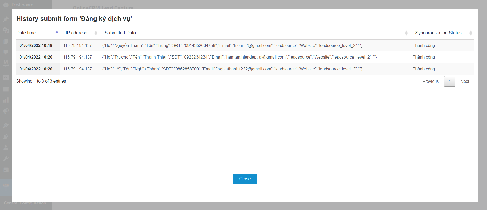Screen dimensions: 487x210
Task: Click the Marketing megaphone icon in the sidebar
Action: tap(6, 111)
